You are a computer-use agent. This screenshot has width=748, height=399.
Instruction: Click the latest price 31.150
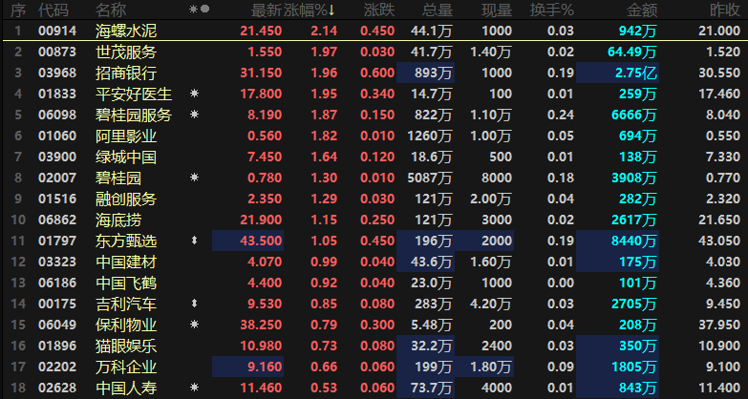(x=261, y=73)
